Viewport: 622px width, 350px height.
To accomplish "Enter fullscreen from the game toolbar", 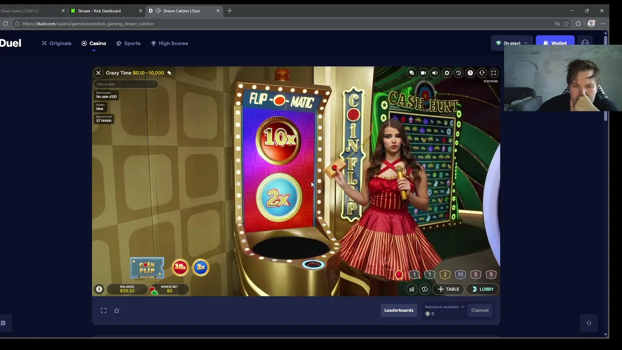I will pos(493,73).
